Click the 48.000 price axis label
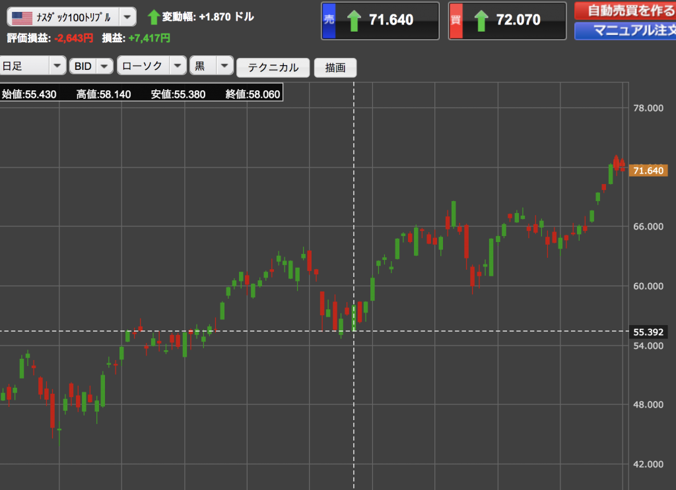The image size is (676, 490). coord(648,405)
